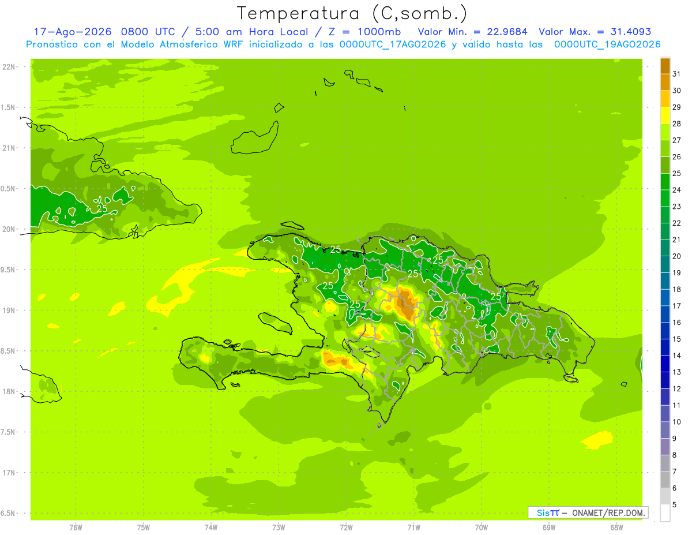
Task: Click the '70W' longitude label
Action: coord(481,527)
